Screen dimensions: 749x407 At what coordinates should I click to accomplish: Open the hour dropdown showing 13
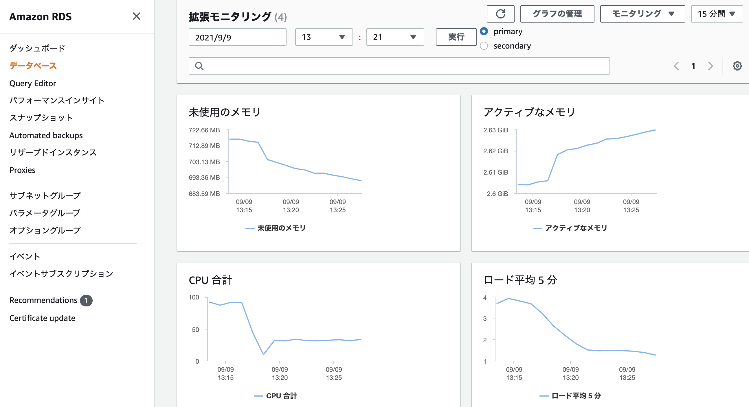324,37
